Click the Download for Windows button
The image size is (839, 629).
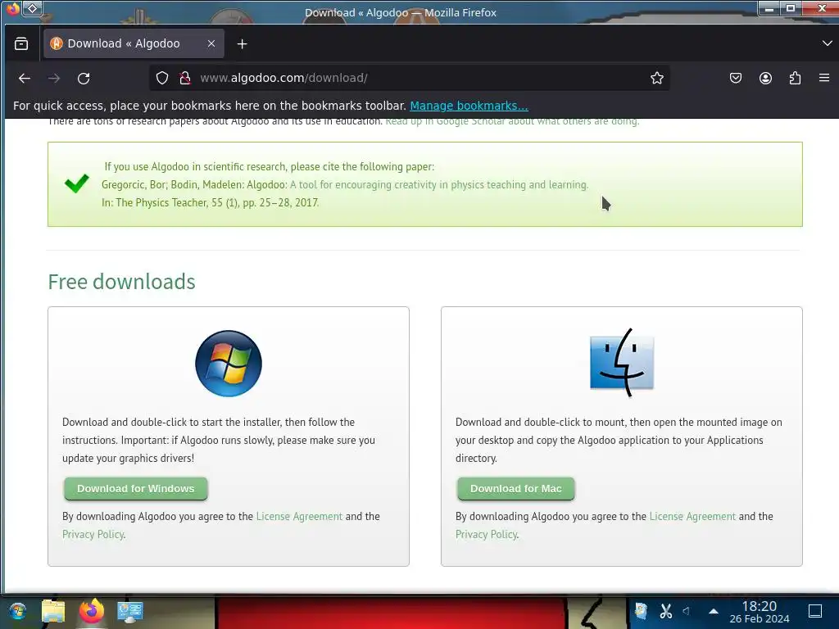(135, 488)
